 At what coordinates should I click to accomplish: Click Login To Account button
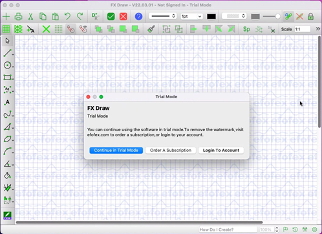(x=221, y=150)
